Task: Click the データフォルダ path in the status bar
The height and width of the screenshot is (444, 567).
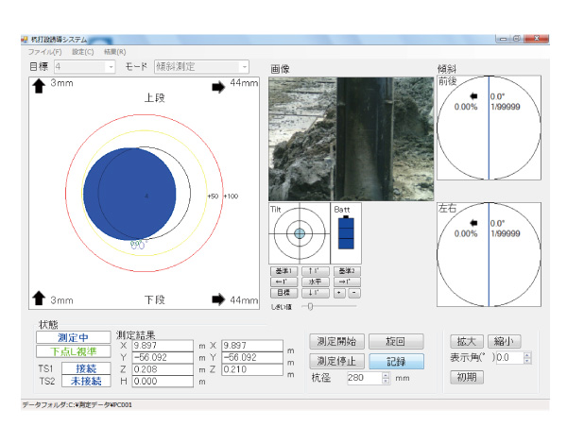Action: pyautogui.click(x=77, y=405)
